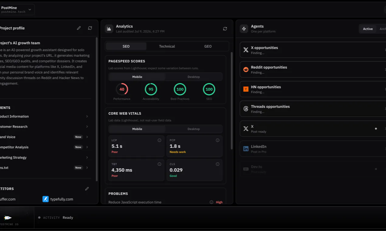This screenshot has width=386, height=231.
Task: Open the typefully.com competitor link
Action: (x=62, y=199)
